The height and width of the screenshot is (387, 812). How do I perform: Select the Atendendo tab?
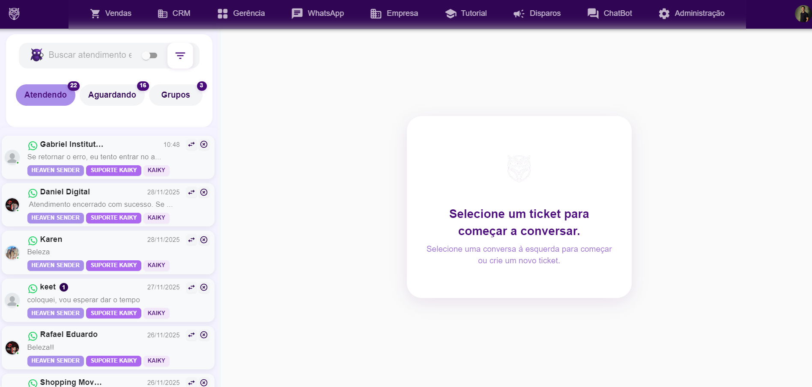tap(45, 95)
